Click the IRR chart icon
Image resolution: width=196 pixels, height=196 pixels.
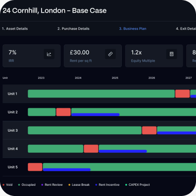49,54
